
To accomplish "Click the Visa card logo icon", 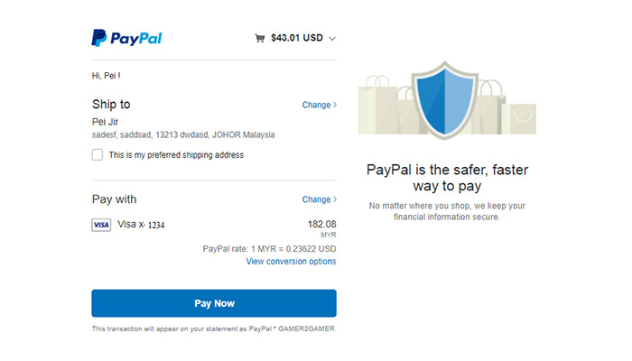I will point(101,225).
